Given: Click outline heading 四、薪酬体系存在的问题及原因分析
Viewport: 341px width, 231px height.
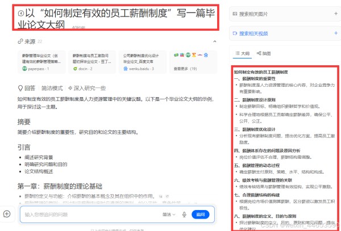Looking at the screenshot, I should [267, 150].
